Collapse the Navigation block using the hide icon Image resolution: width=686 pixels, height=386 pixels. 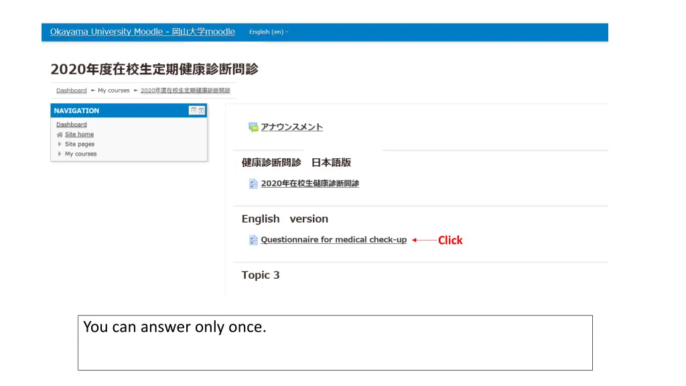pyautogui.click(x=194, y=111)
